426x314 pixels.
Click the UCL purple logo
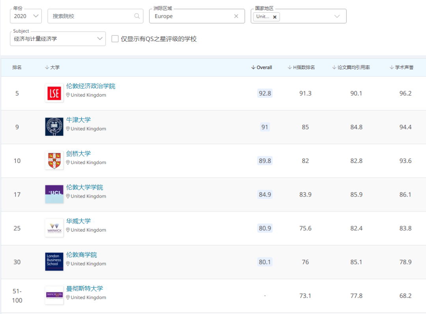54,194
